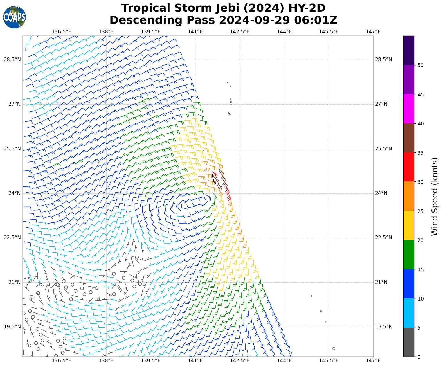443x367 pixels.
Task: Pick the green 15–20 knot colorbar segment
Action: tap(409, 255)
